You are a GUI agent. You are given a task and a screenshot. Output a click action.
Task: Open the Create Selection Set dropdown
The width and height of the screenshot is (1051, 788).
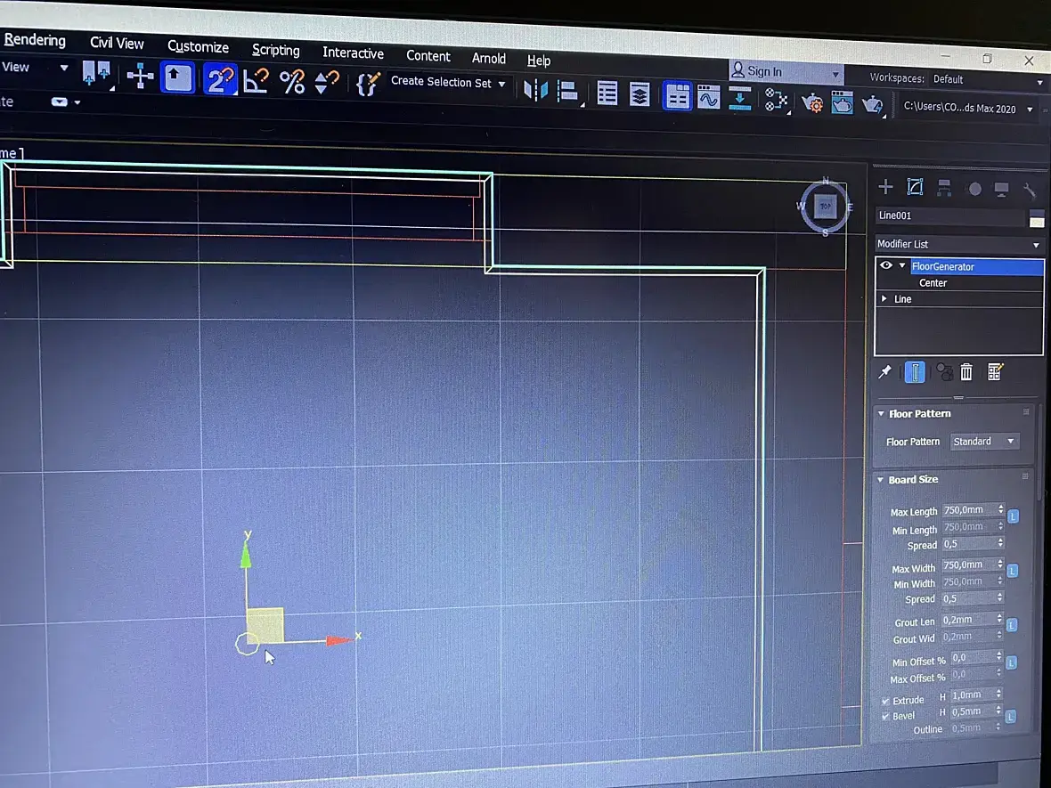pos(448,83)
